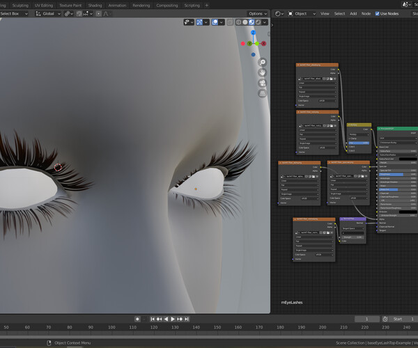Open the Object shader type dropdown

pos(302,14)
